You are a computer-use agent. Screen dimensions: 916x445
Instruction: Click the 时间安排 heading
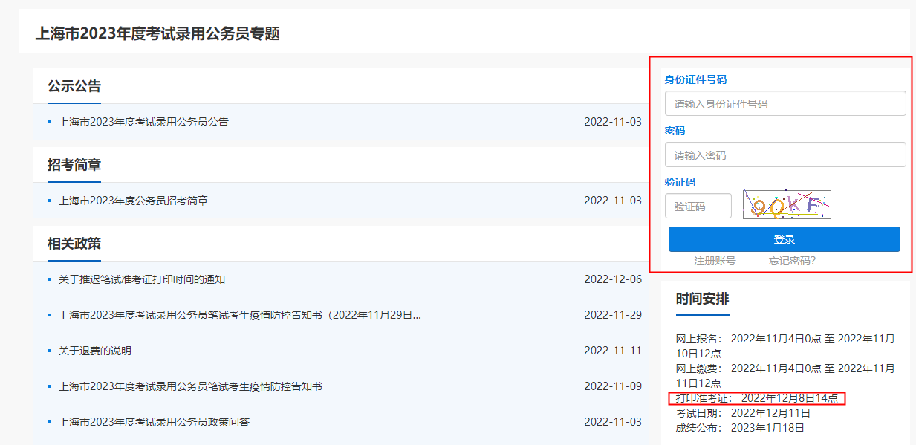coord(702,299)
